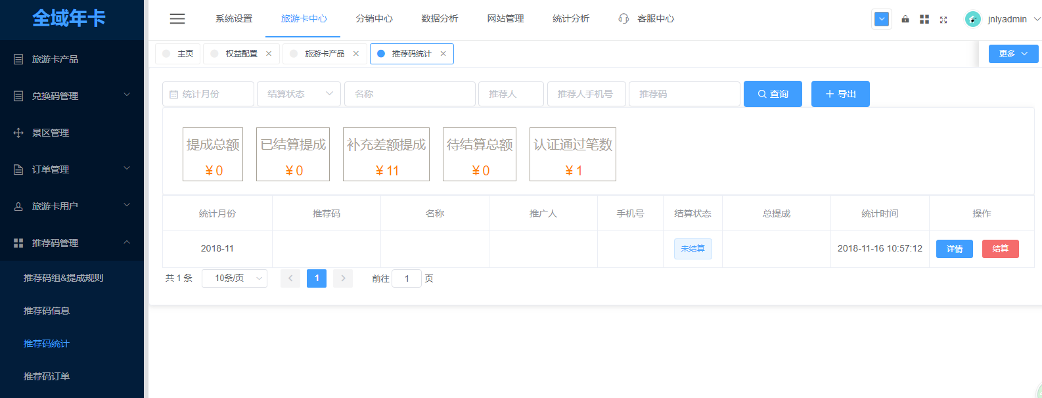Focus the 前往 page number input
Viewport: 1042px width, 398px height.
coord(407,278)
